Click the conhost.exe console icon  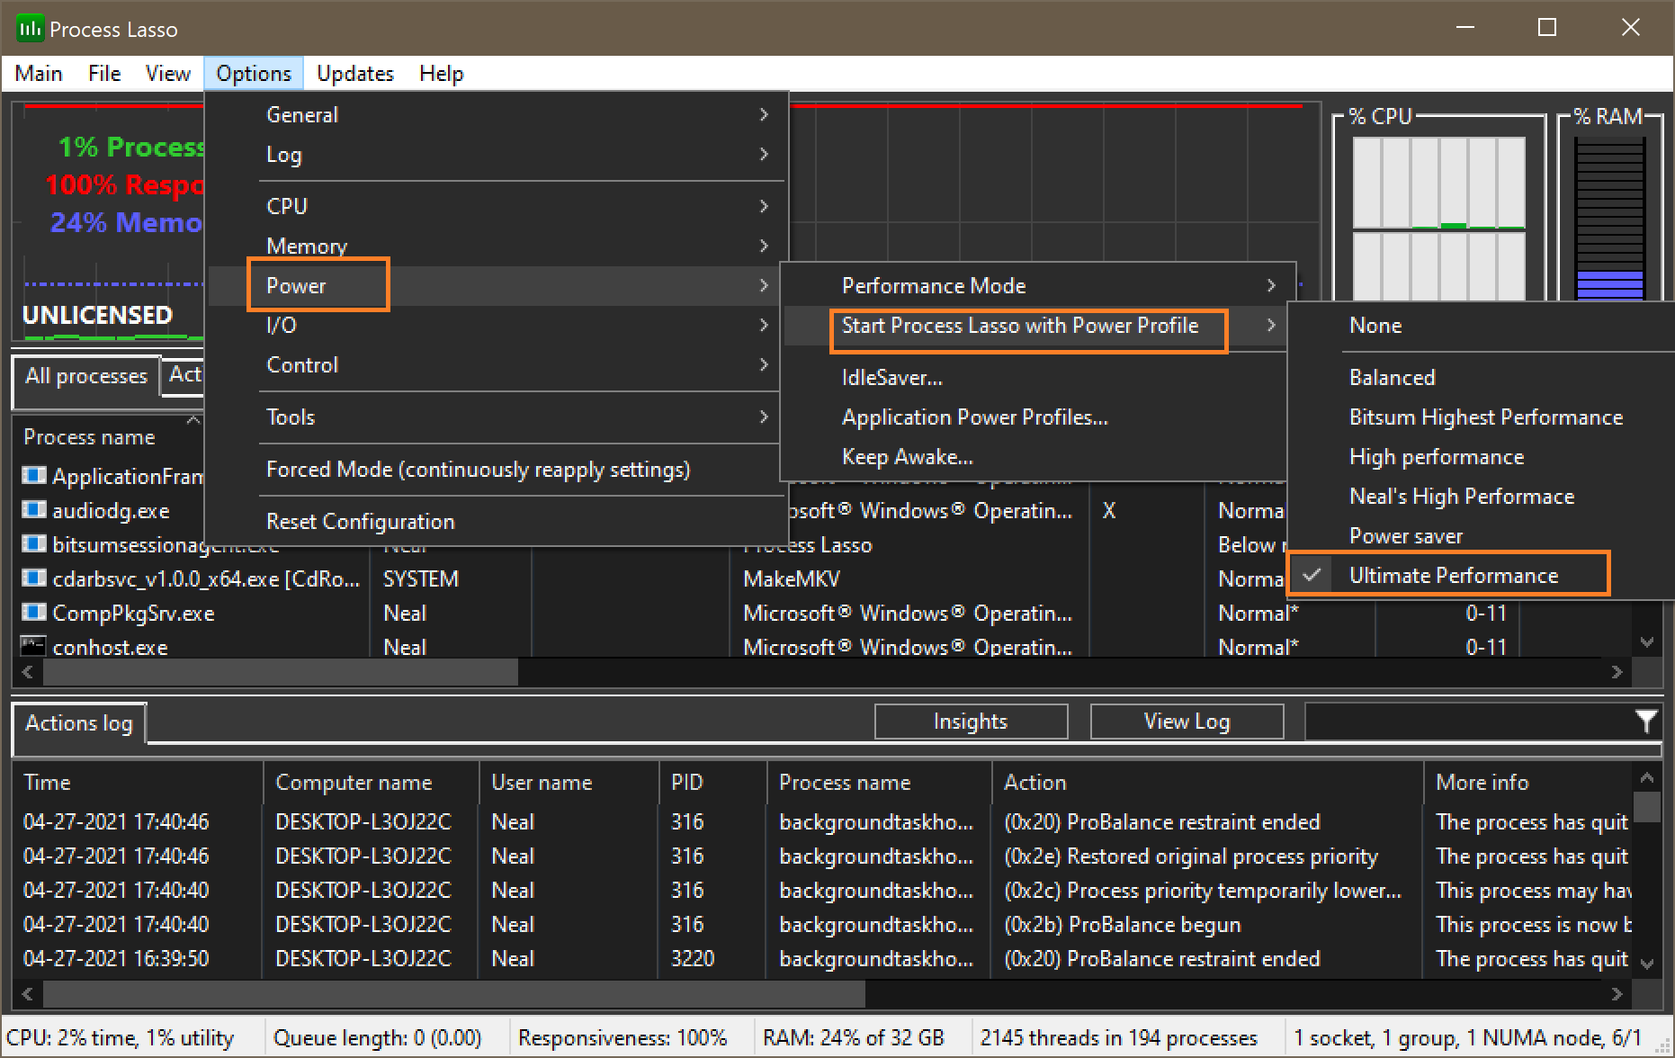[x=34, y=647]
